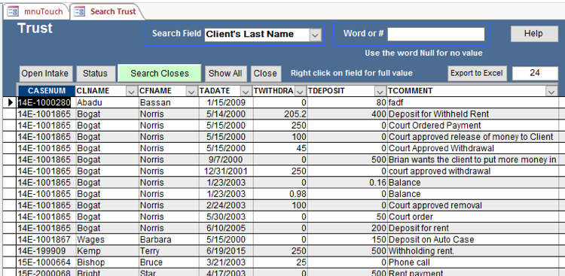Select case number 15E-1000664
This screenshot has height=276, width=565.
tap(47, 262)
